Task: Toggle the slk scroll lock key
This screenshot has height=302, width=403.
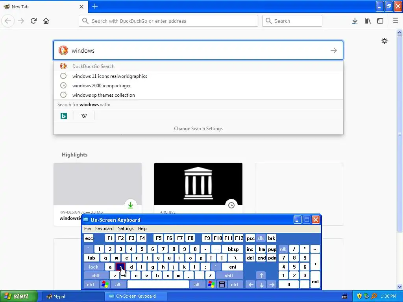Action: pyautogui.click(x=261, y=238)
